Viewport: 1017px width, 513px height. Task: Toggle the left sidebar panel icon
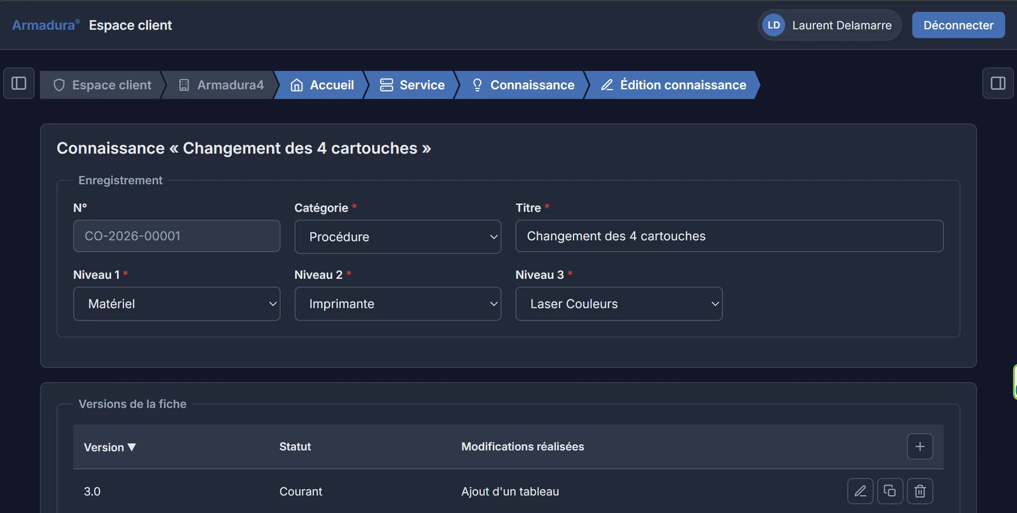[19, 84]
